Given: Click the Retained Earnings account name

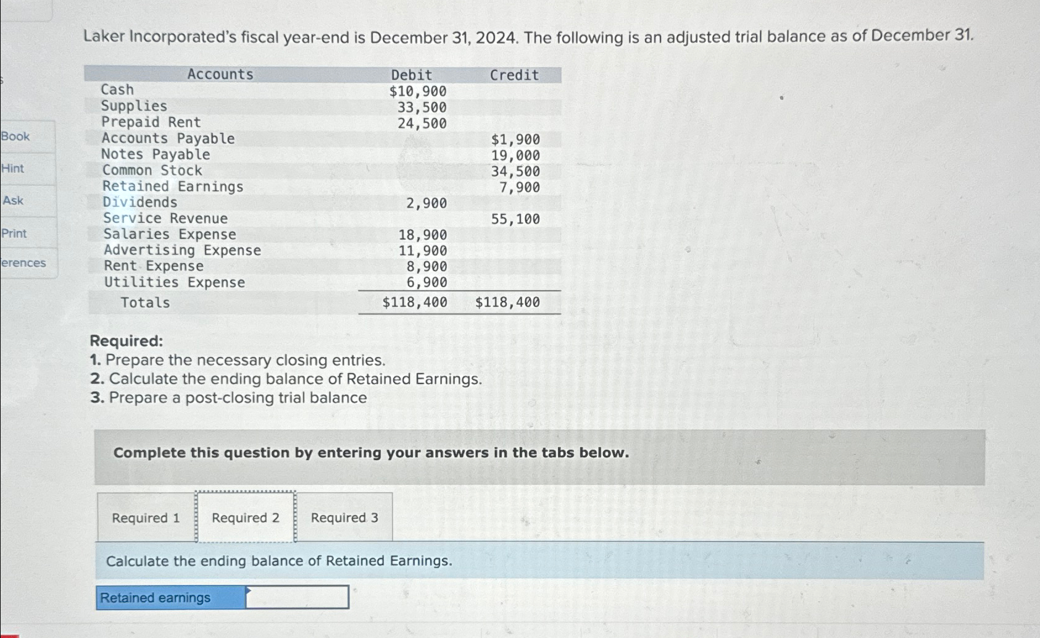Looking at the screenshot, I should tap(173, 187).
